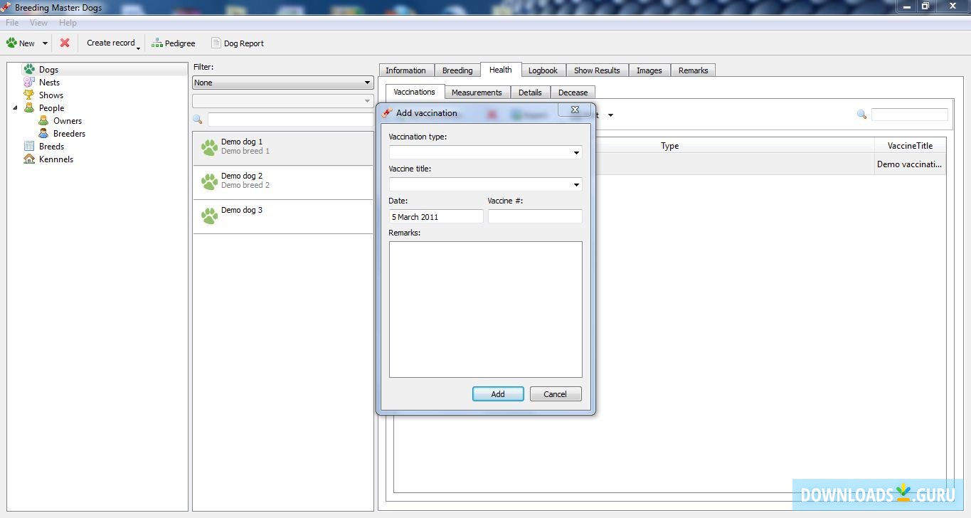Collapse the People tree node
Screen dimensions: 971x518
(16, 108)
